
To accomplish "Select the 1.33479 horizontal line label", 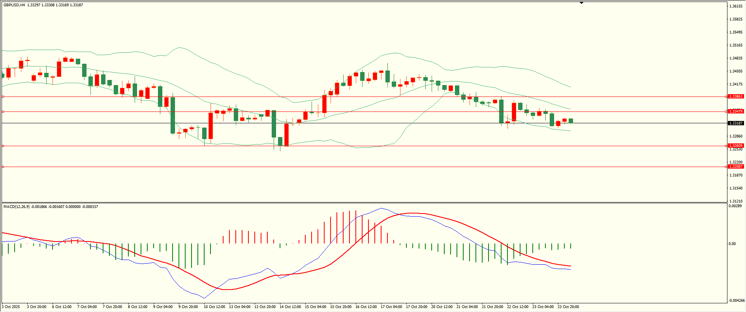I will tap(736, 111).
